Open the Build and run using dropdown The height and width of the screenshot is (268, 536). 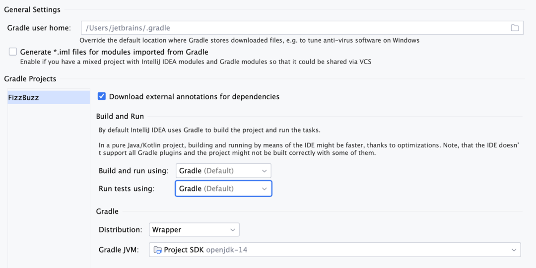coord(223,171)
